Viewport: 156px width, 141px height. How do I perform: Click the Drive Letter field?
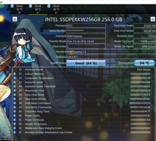(86, 47)
